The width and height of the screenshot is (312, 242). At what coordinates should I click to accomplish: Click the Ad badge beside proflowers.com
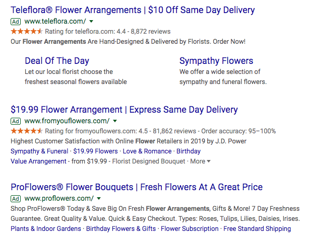(16, 199)
